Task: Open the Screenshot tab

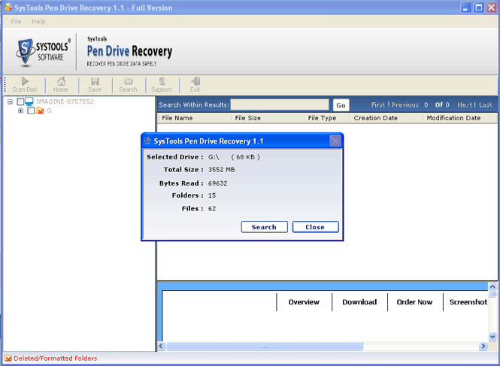Action: click(468, 302)
